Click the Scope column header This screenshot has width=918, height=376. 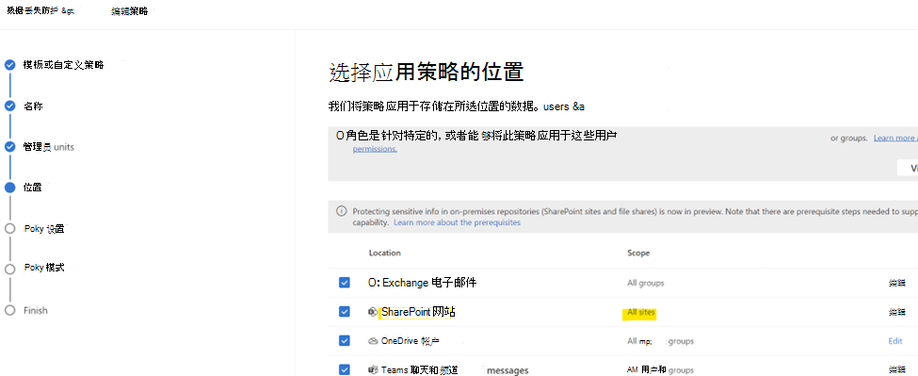638,253
